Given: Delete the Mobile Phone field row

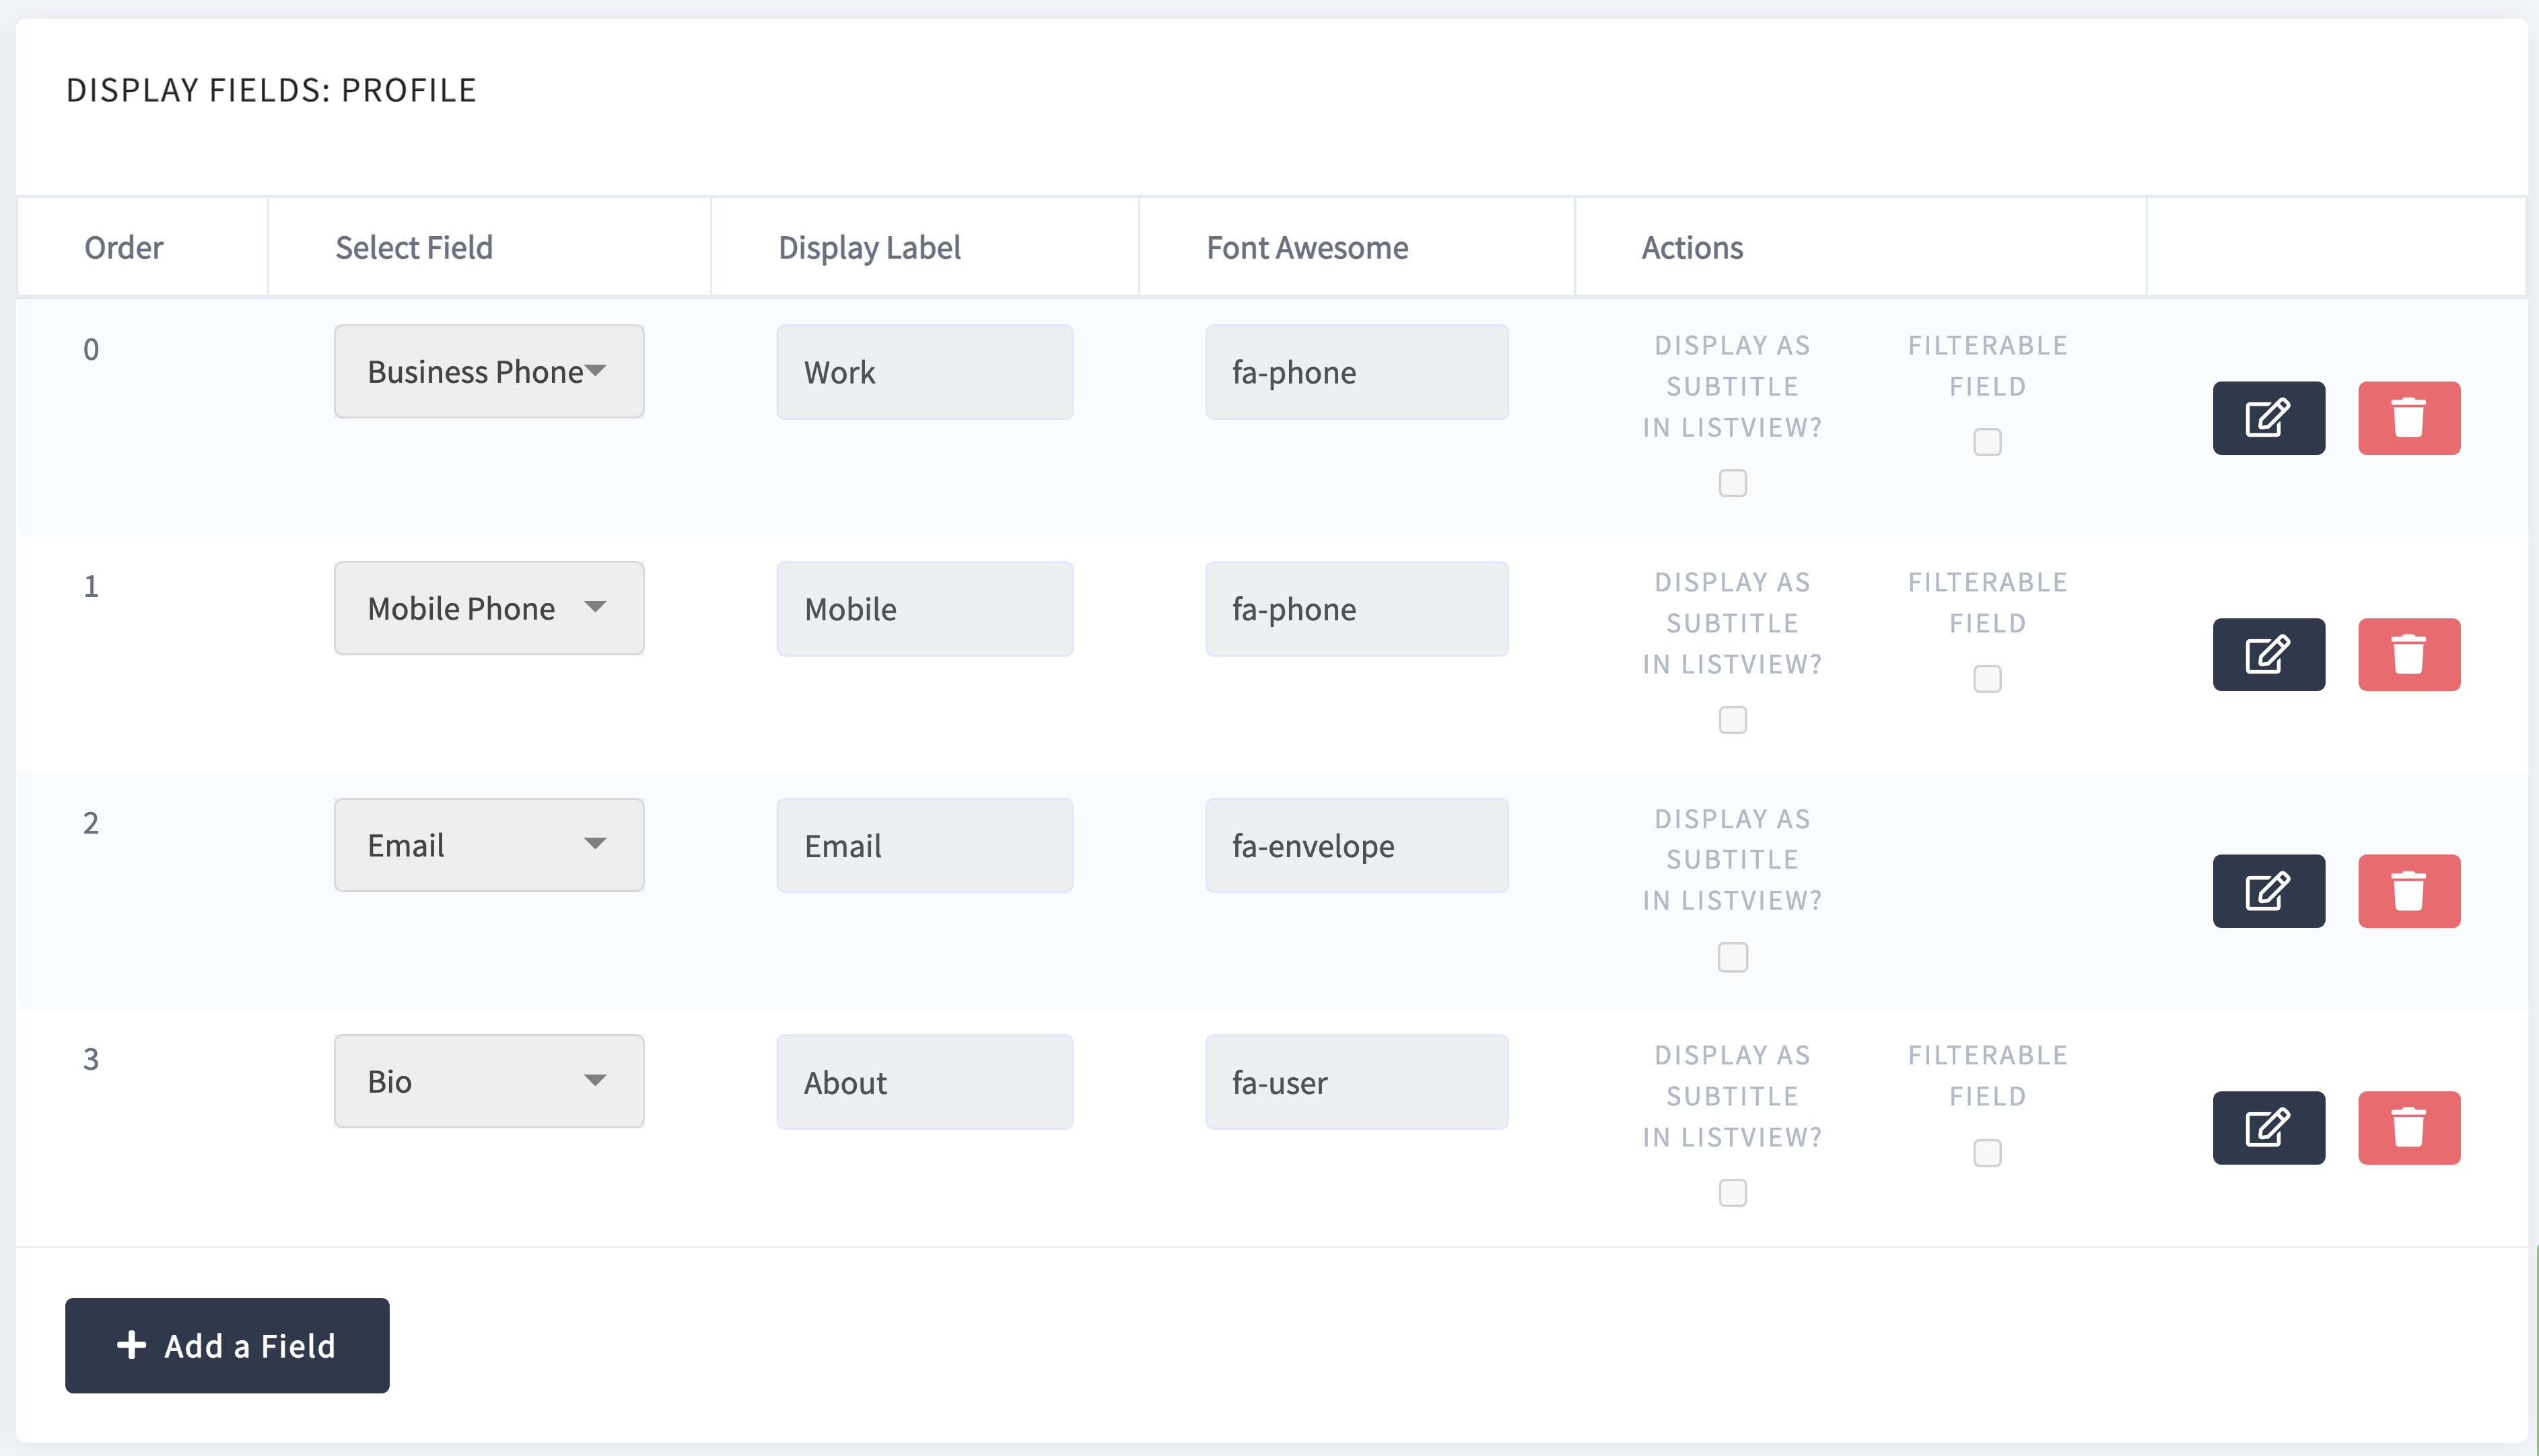Looking at the screenshot, I should [2408, 655].
